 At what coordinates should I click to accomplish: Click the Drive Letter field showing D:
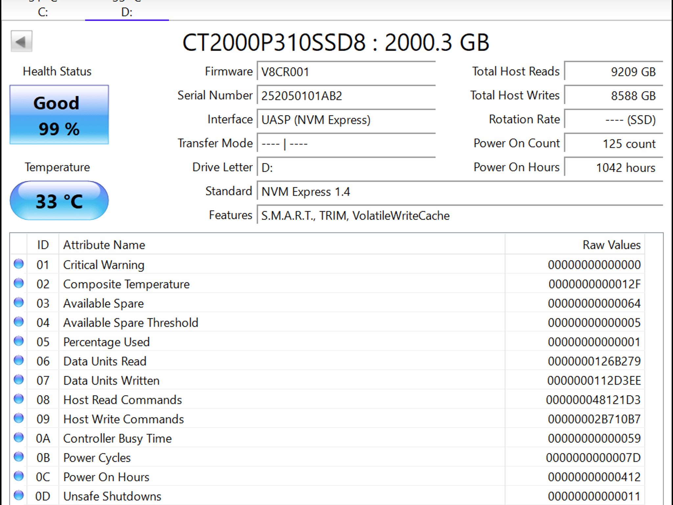[x=346, y=167]
